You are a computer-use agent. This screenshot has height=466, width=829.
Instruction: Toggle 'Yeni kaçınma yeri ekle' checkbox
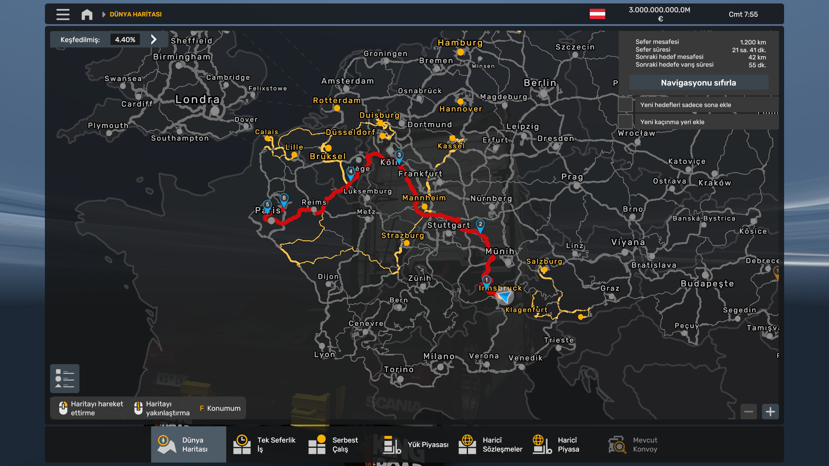pyautogui.click(x=625, y=122)
